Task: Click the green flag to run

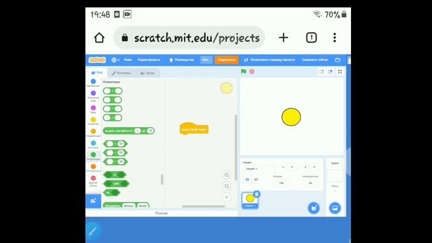Action: (x=244, y=72)
